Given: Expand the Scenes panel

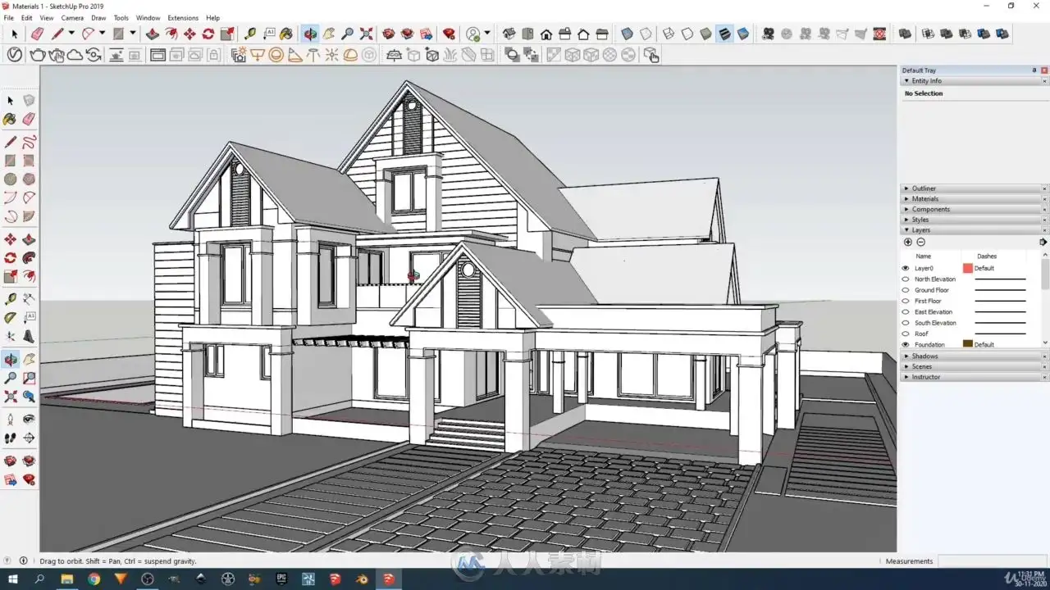Looking at the screenshot, I should pyautogui.click(x=906, y=366).
